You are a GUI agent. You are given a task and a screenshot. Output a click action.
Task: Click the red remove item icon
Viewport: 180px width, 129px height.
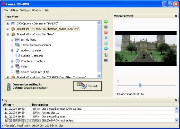click(x=106, y=32)
